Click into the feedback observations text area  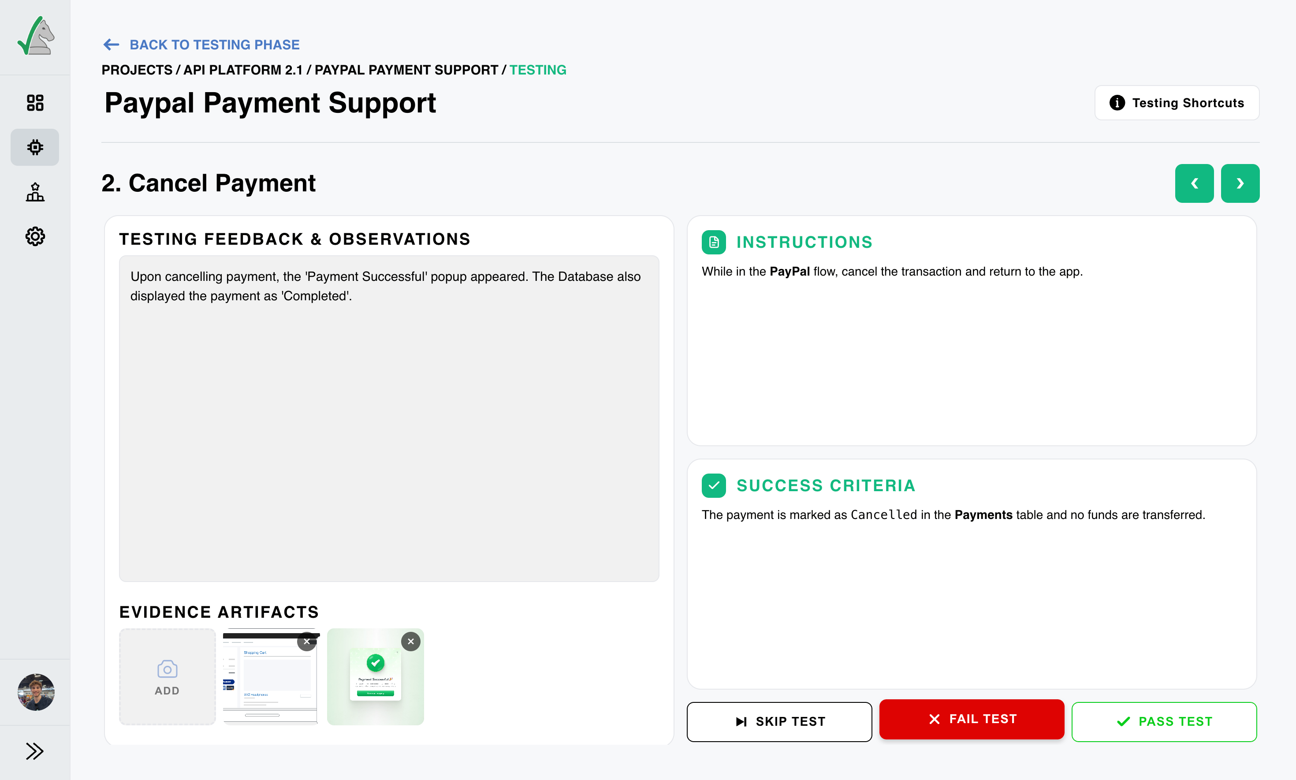[389, 418]
